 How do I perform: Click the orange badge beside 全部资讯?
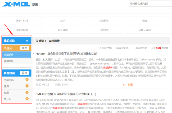[x=27, y=80]
